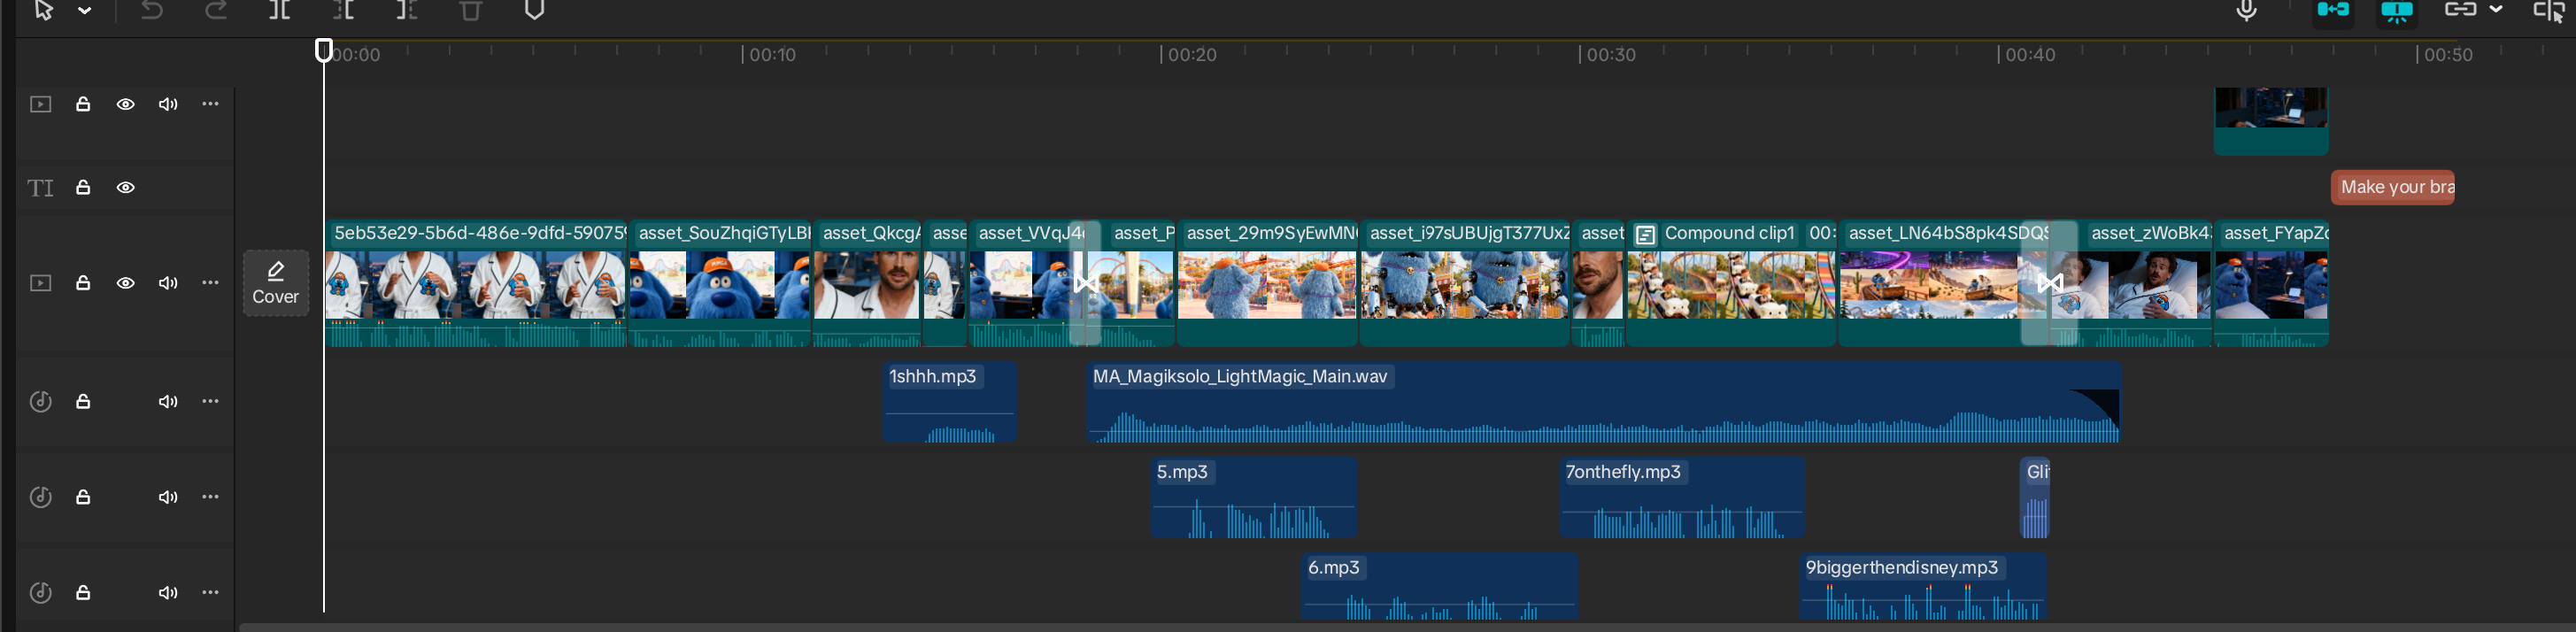Select the asset_Qkcg clip

pos(867,284)
